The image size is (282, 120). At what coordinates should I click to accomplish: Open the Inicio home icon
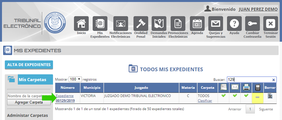click(81, 24)
